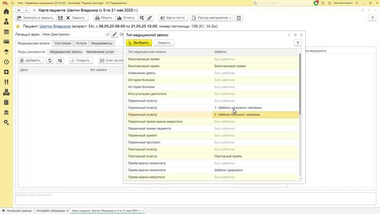Screen dimensions: 380x214
Task: Click the Карта гостя button
Action: [173, 18]
